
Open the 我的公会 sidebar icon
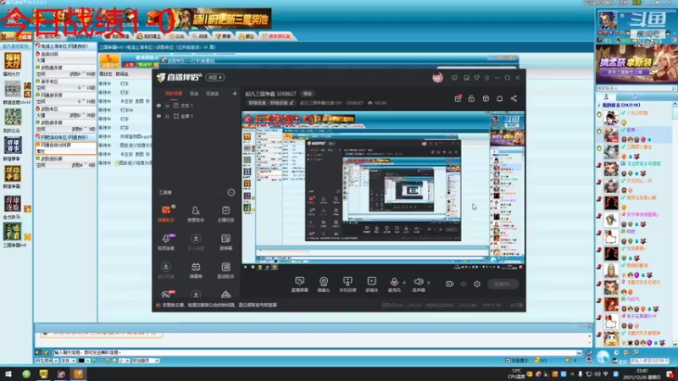13,120
